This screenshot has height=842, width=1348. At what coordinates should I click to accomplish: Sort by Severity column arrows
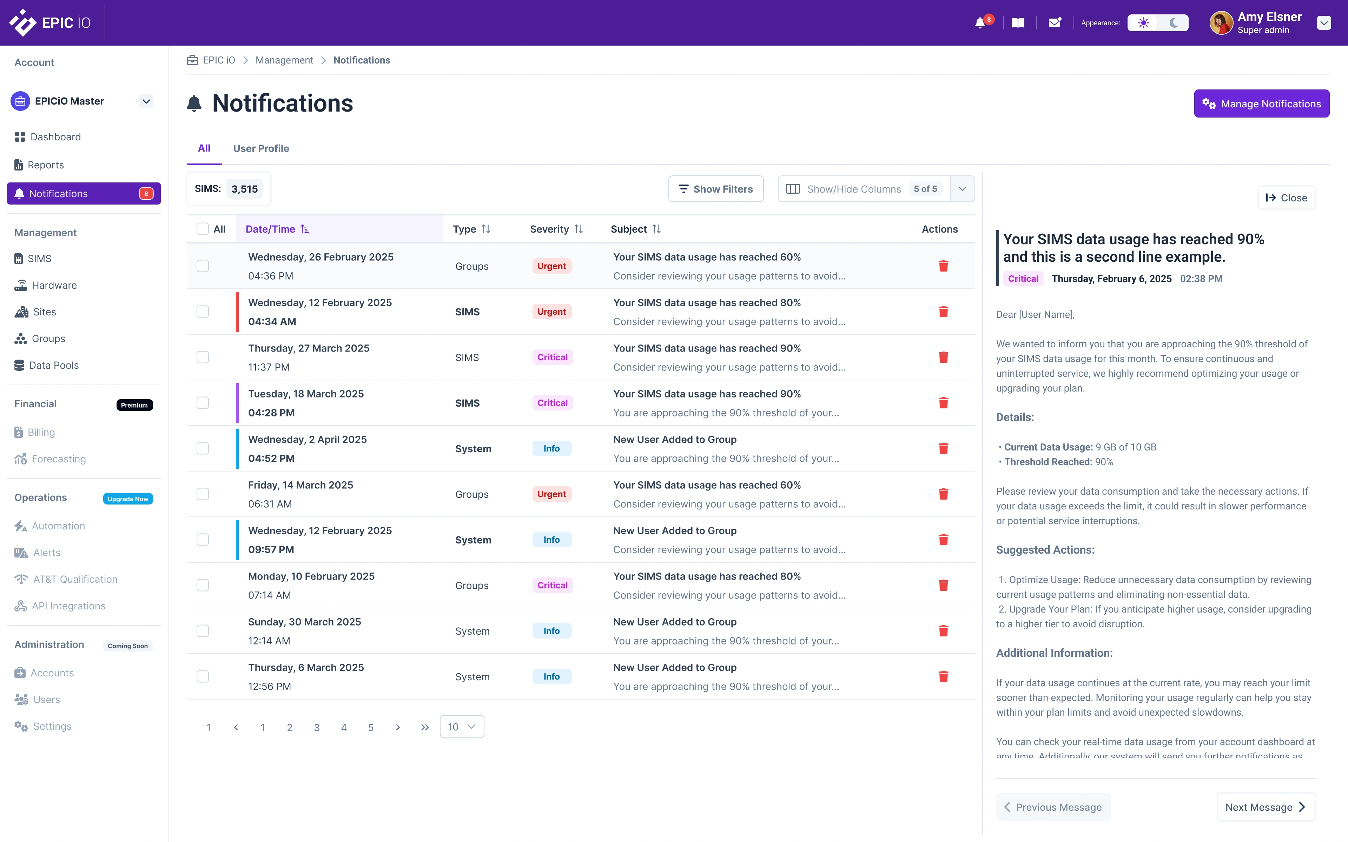click(x=579, y=229)
